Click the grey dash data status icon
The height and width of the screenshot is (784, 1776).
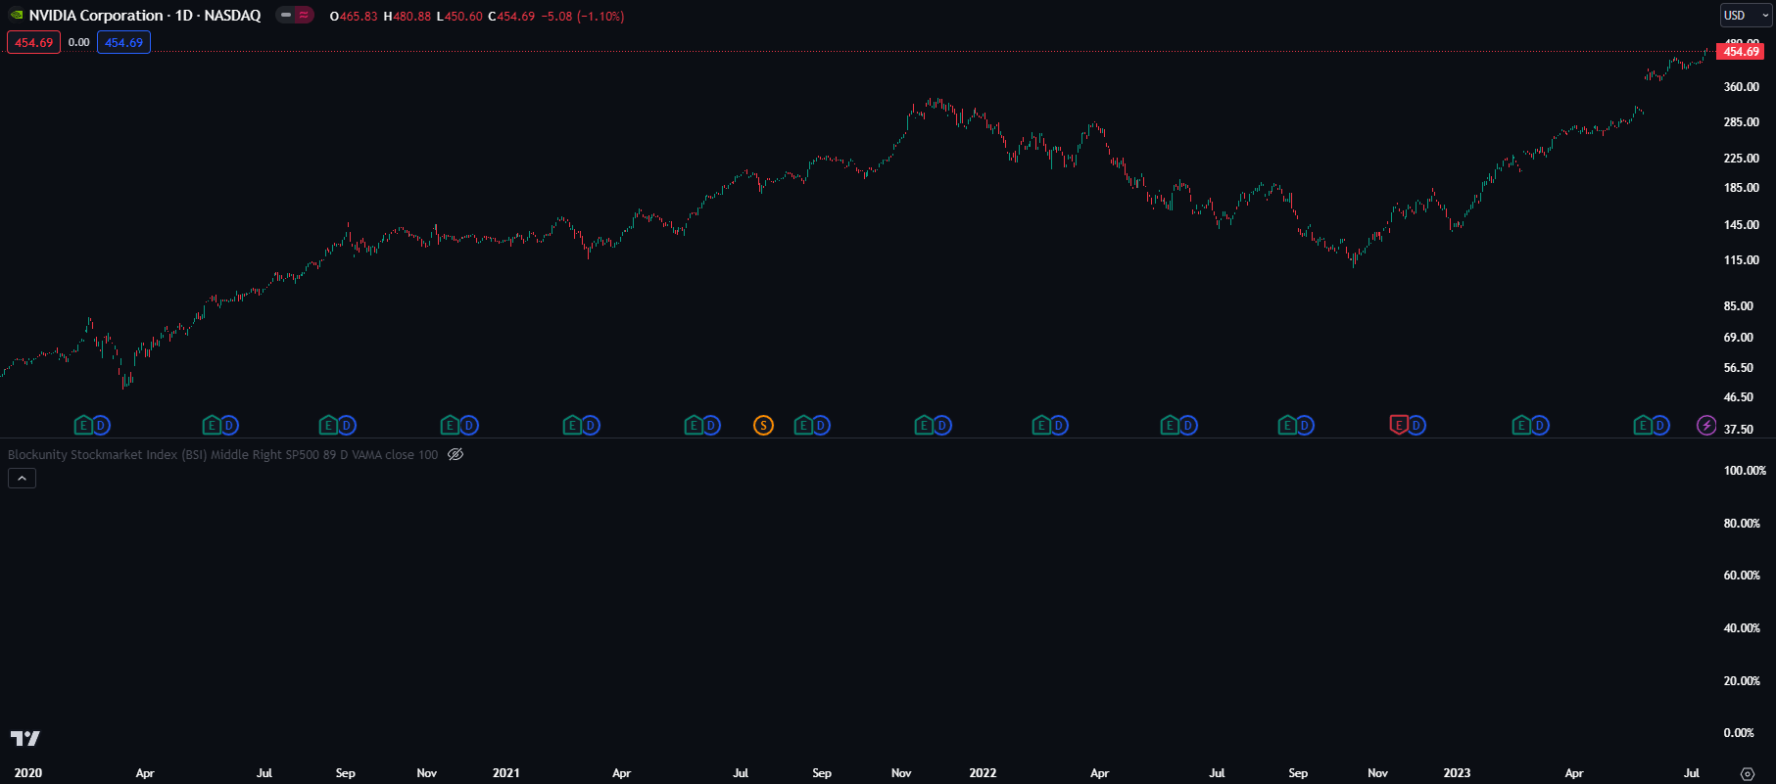[x=286, y=16]
